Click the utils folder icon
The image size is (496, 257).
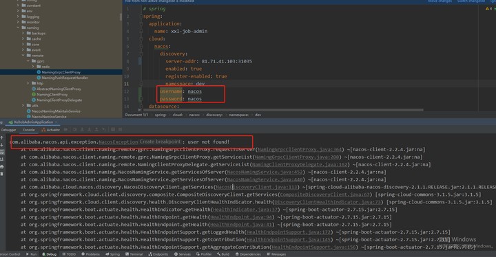pos(28,105)
